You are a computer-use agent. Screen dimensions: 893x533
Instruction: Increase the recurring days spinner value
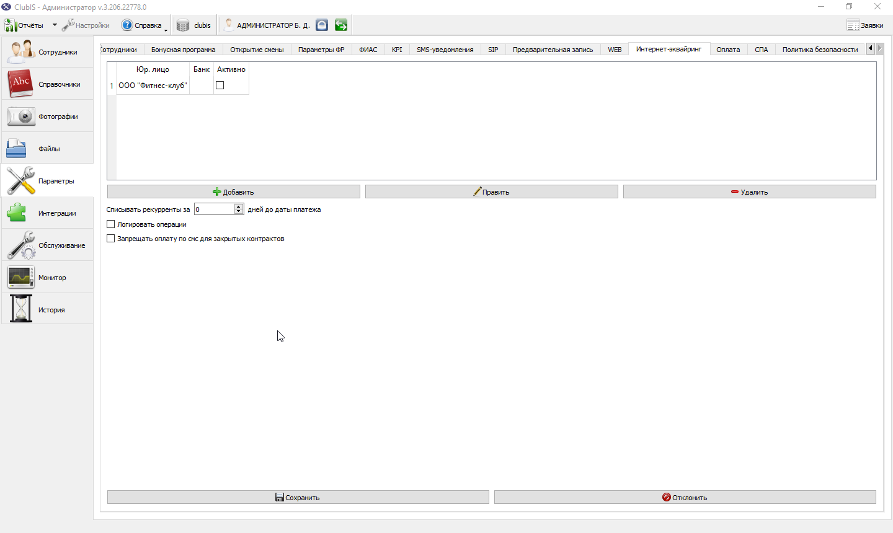tap(239, 206)
